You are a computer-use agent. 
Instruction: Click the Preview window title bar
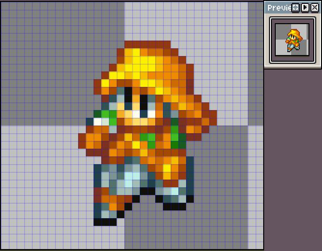[293, 8]
